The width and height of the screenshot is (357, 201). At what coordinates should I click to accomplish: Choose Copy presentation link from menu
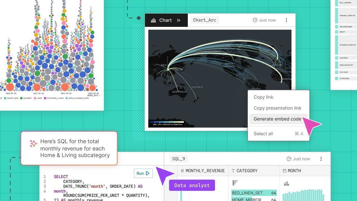277,108
